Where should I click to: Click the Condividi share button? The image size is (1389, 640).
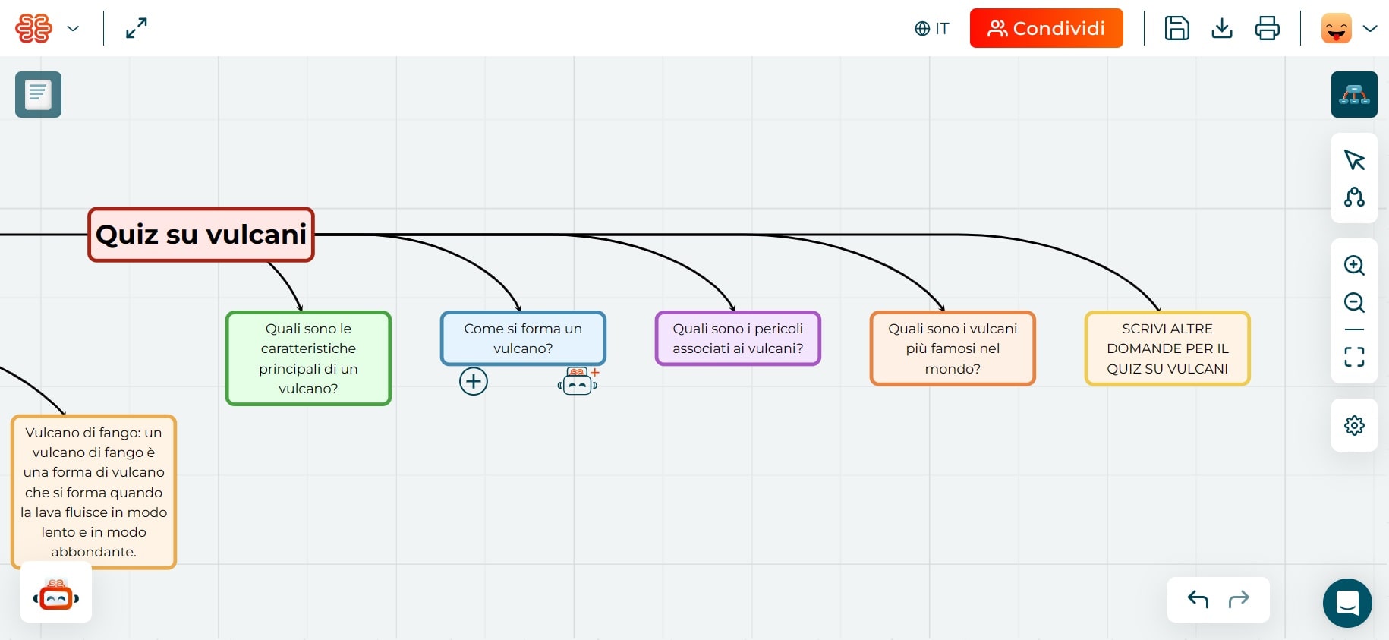pyautogui.click(x=1046, y=28)
